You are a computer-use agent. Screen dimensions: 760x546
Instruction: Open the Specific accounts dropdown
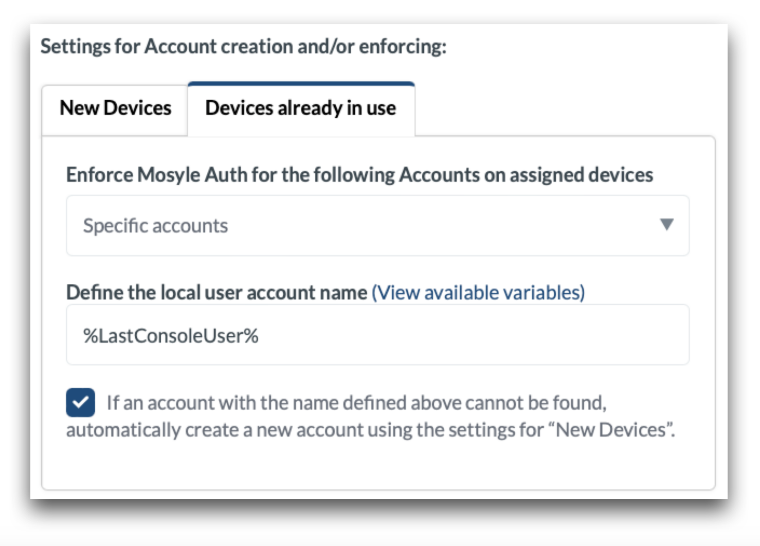377,226
